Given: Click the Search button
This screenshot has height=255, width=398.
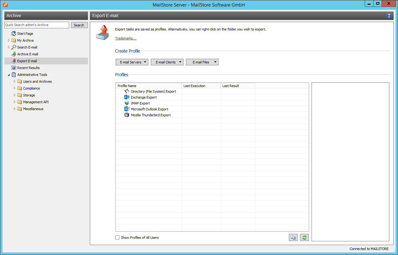Looking at the screenshot, I should point(79,25).
